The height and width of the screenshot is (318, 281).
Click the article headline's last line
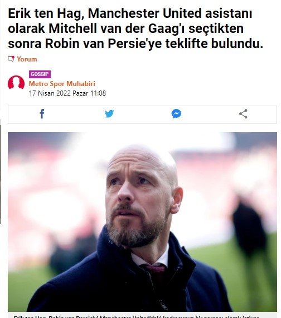coord(135,44)
